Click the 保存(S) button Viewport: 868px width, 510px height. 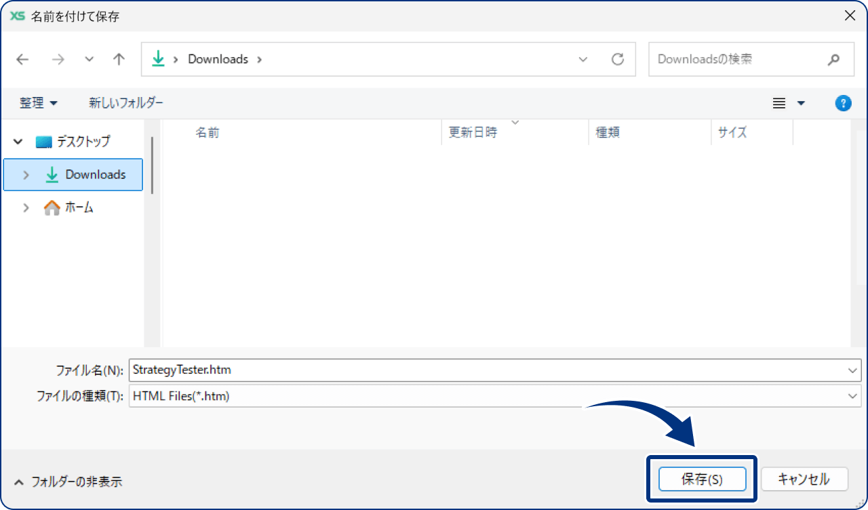click(702, 479)
